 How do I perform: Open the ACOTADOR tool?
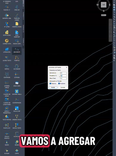click(17, 67)
